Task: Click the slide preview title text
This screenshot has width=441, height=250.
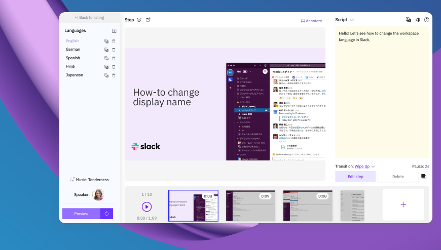Action: 166,97
